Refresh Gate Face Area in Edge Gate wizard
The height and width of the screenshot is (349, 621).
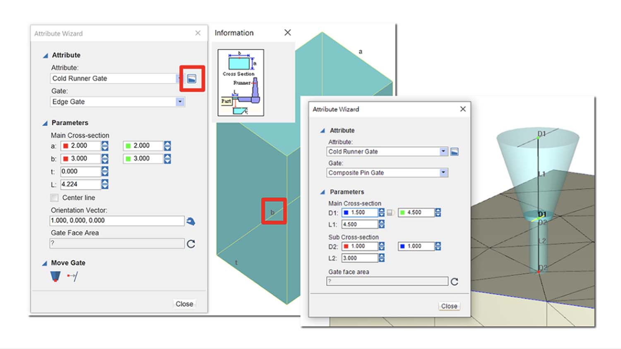pyautogui.click(x=191, y=244)
